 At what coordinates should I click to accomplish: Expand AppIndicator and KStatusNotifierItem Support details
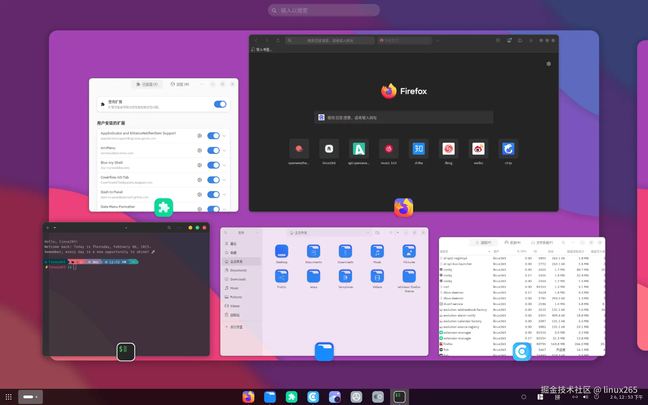[x=224, y=135]
